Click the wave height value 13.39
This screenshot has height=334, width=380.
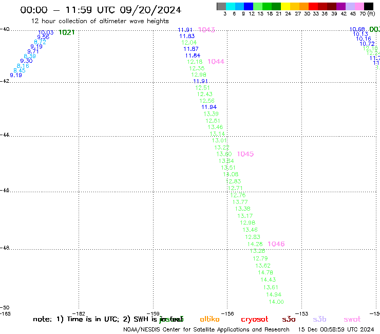[x=211, y=114]
